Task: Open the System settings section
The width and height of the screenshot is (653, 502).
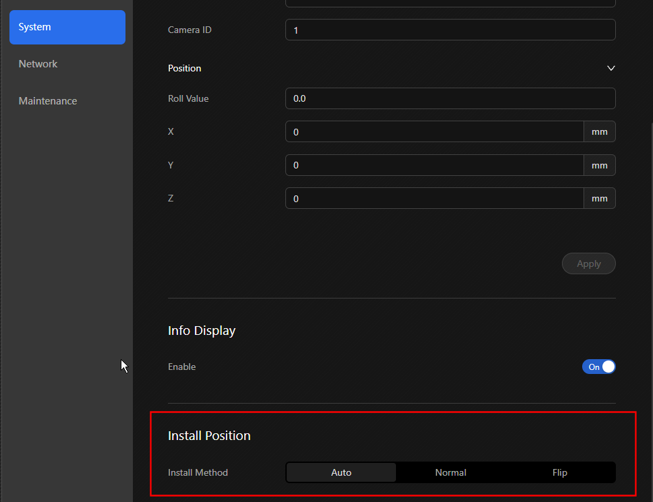Action: (x=67, y=27)
